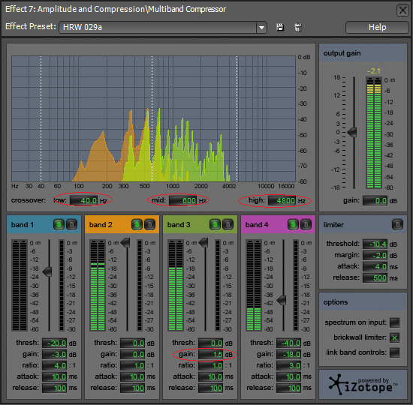Click the iZotope logo
Viewport: 413px width, 405px height.
[363, 385]
